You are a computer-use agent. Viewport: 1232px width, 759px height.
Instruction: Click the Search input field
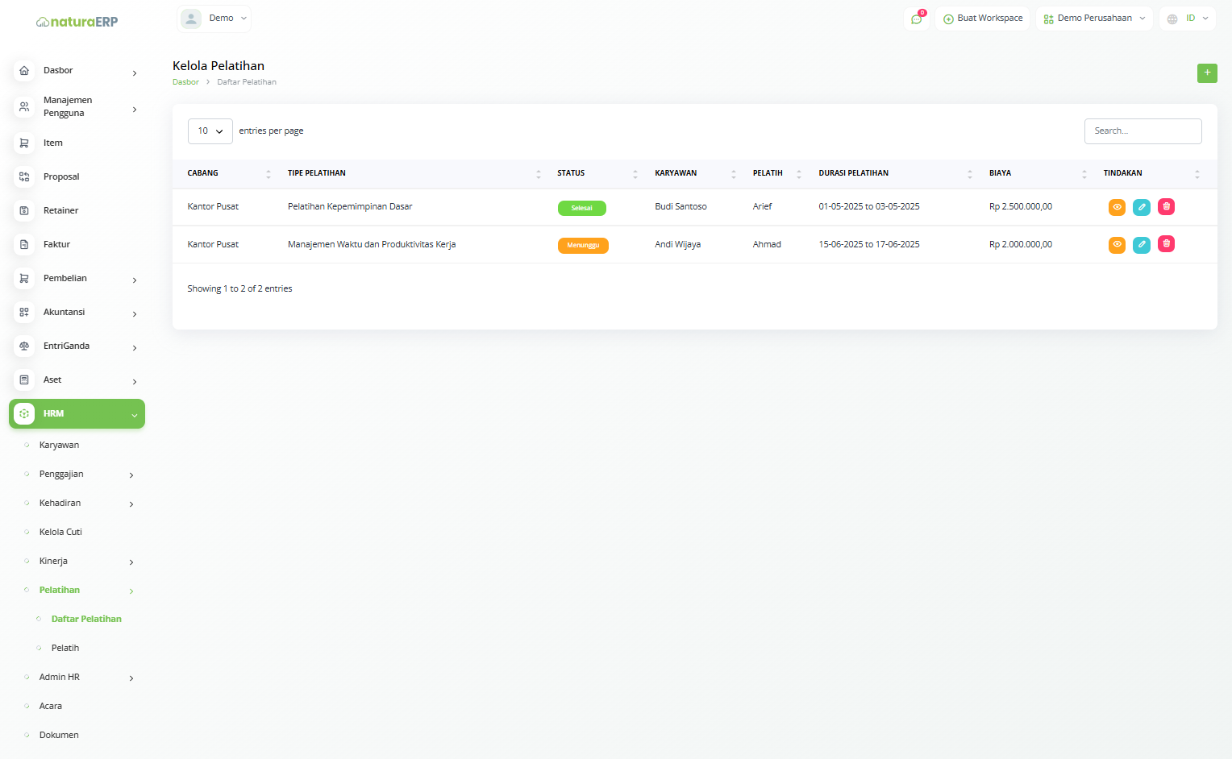point(1143,131)
